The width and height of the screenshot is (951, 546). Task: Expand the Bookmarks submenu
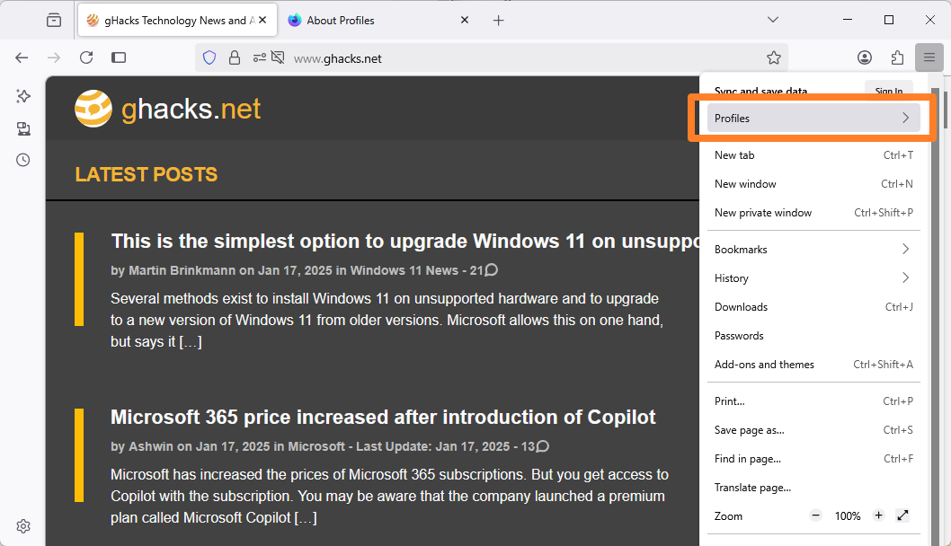813,249
